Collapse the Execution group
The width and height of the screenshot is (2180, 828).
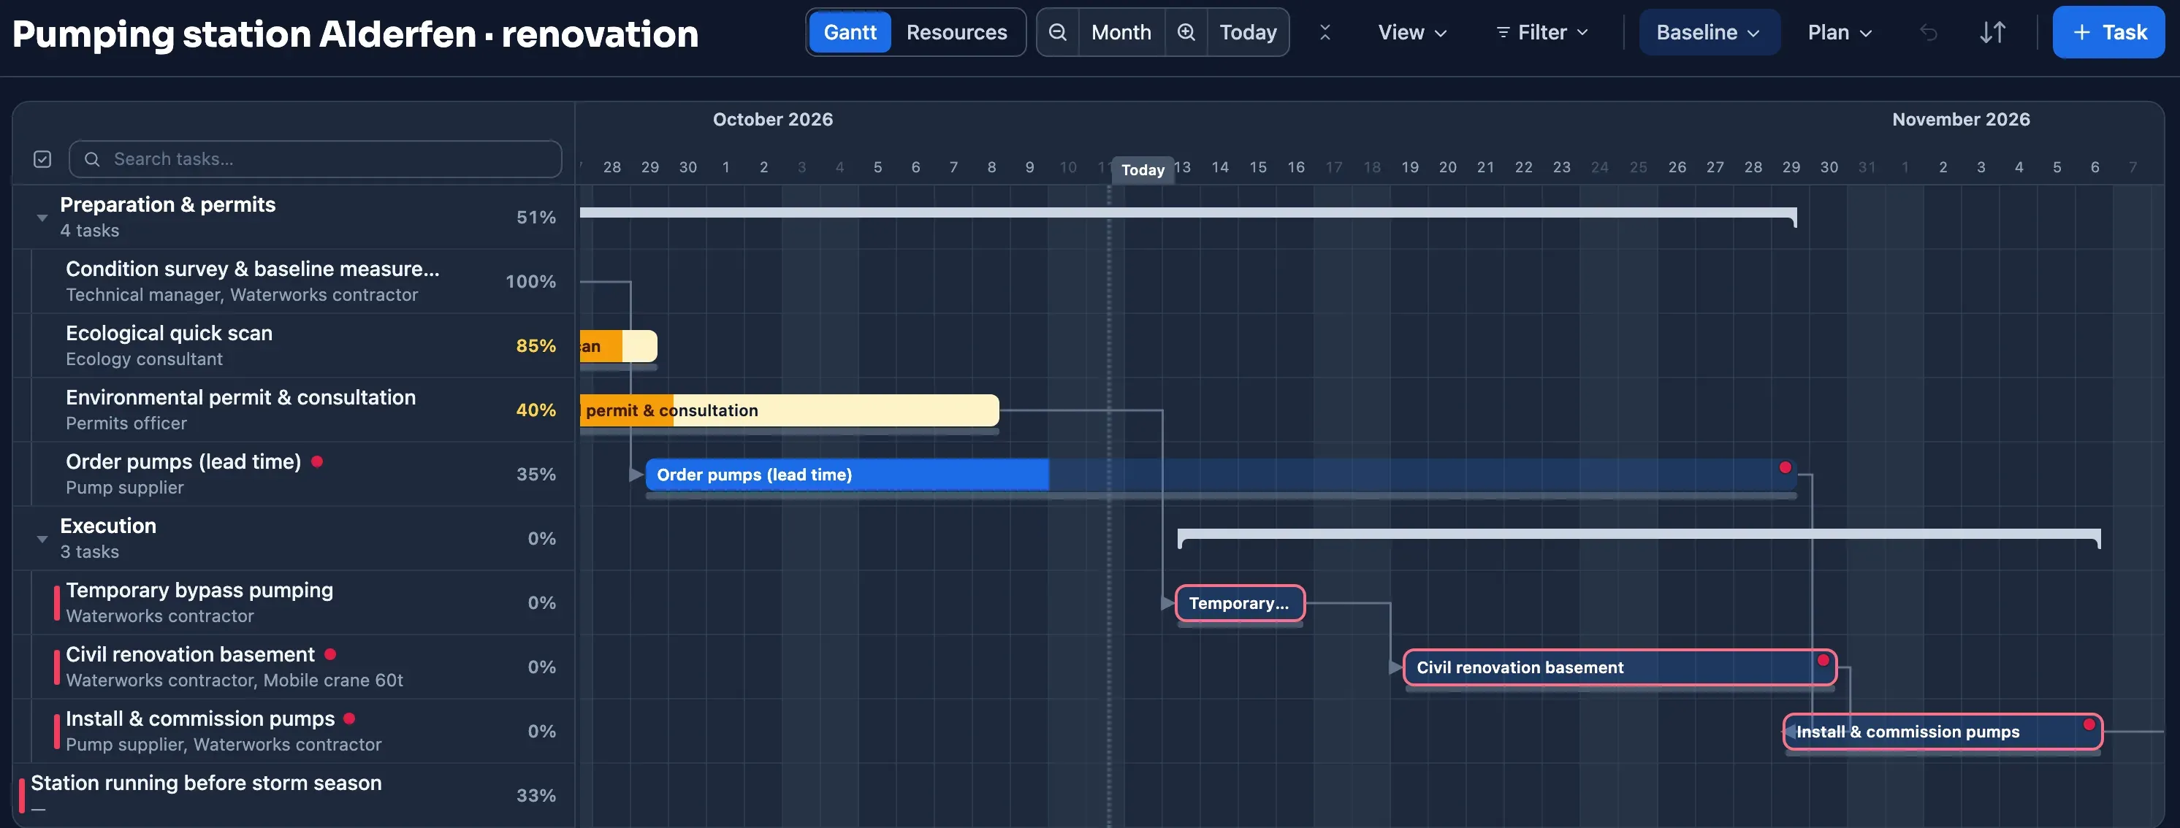pyautogui.click(x=42, y=539)
